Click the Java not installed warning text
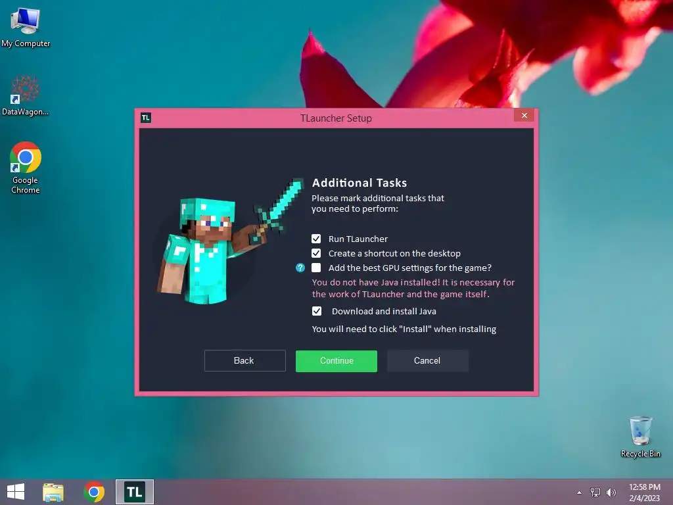 point(413,288)
